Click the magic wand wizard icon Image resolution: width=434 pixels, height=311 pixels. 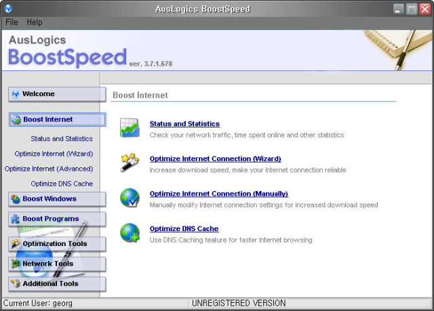(x=130, y=163)
